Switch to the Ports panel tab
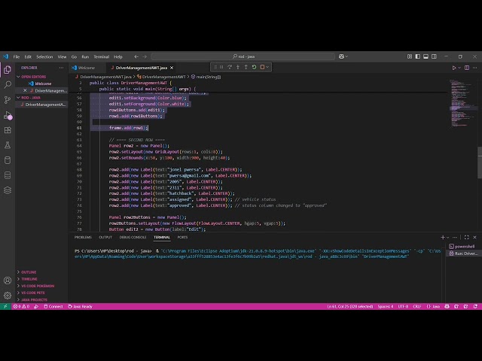Image resolution: width=482 pixels, height=361 pixels. 182,238
